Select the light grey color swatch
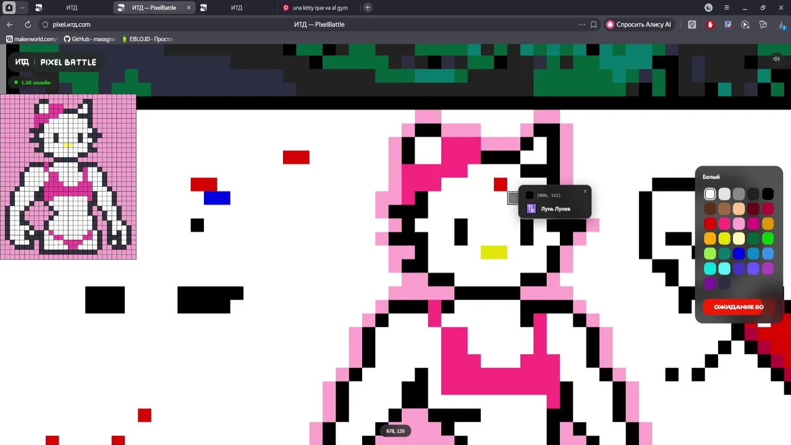Screen dimensions: 791x445 click(x=724, y=194)
